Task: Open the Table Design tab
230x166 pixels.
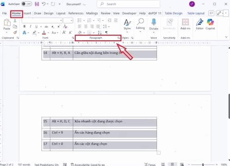Action: click(x=173, y=13)
